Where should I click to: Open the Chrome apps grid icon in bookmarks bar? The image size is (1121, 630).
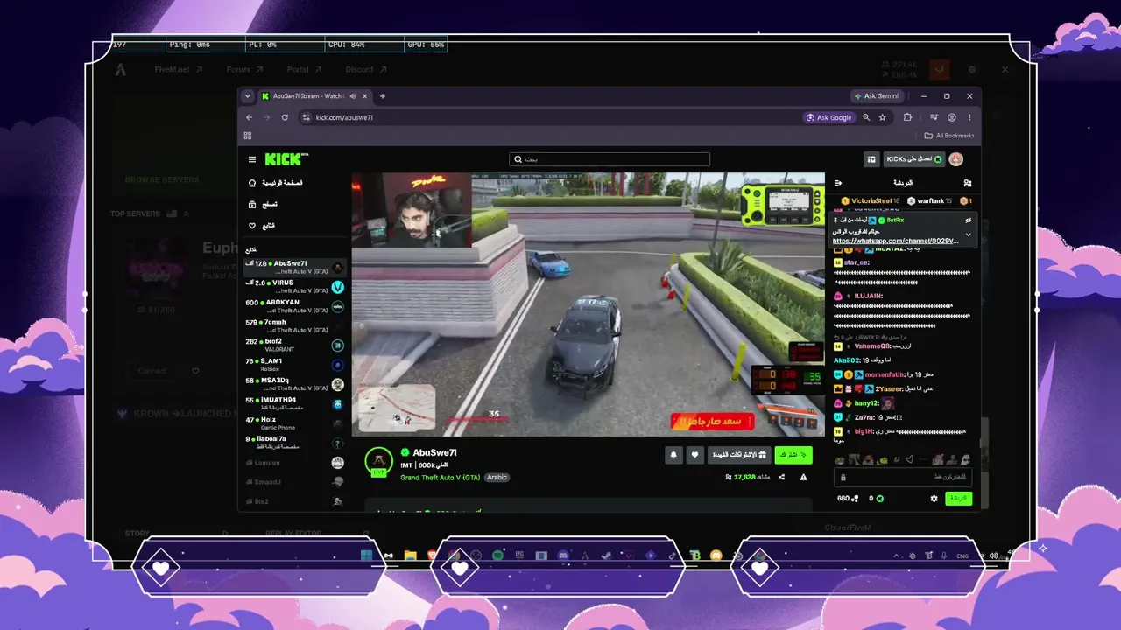[248, 136]
